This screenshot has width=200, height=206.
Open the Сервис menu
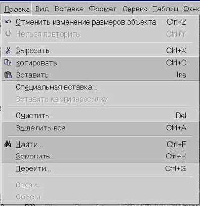tap(135, 9)
